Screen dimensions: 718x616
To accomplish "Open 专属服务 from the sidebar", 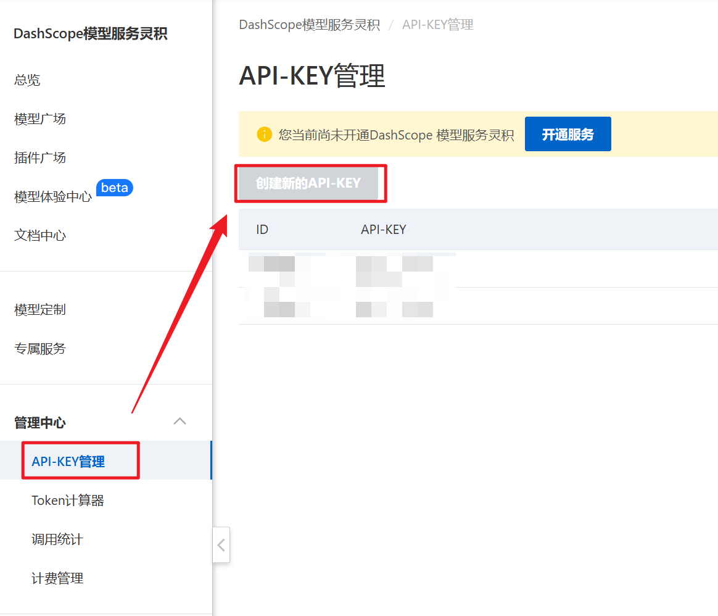I will coord(40,349).
